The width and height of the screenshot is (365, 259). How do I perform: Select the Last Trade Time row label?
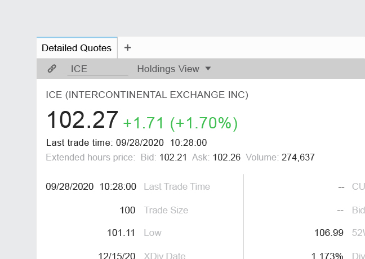click(x=177, y=186)
